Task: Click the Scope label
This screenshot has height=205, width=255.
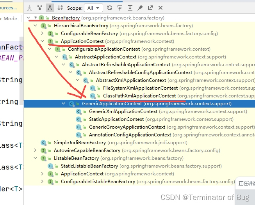Action: click(x=75, y=8)
